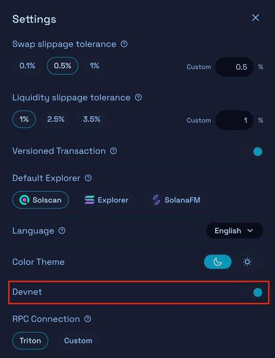Image resolution: width=275 pixels, height=358 pixels.
Task: Pick 3.5% liquidity slippage
Action: (91, 119)
